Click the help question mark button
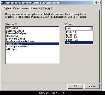Screen dimensions: 105x95 point(95,3)
